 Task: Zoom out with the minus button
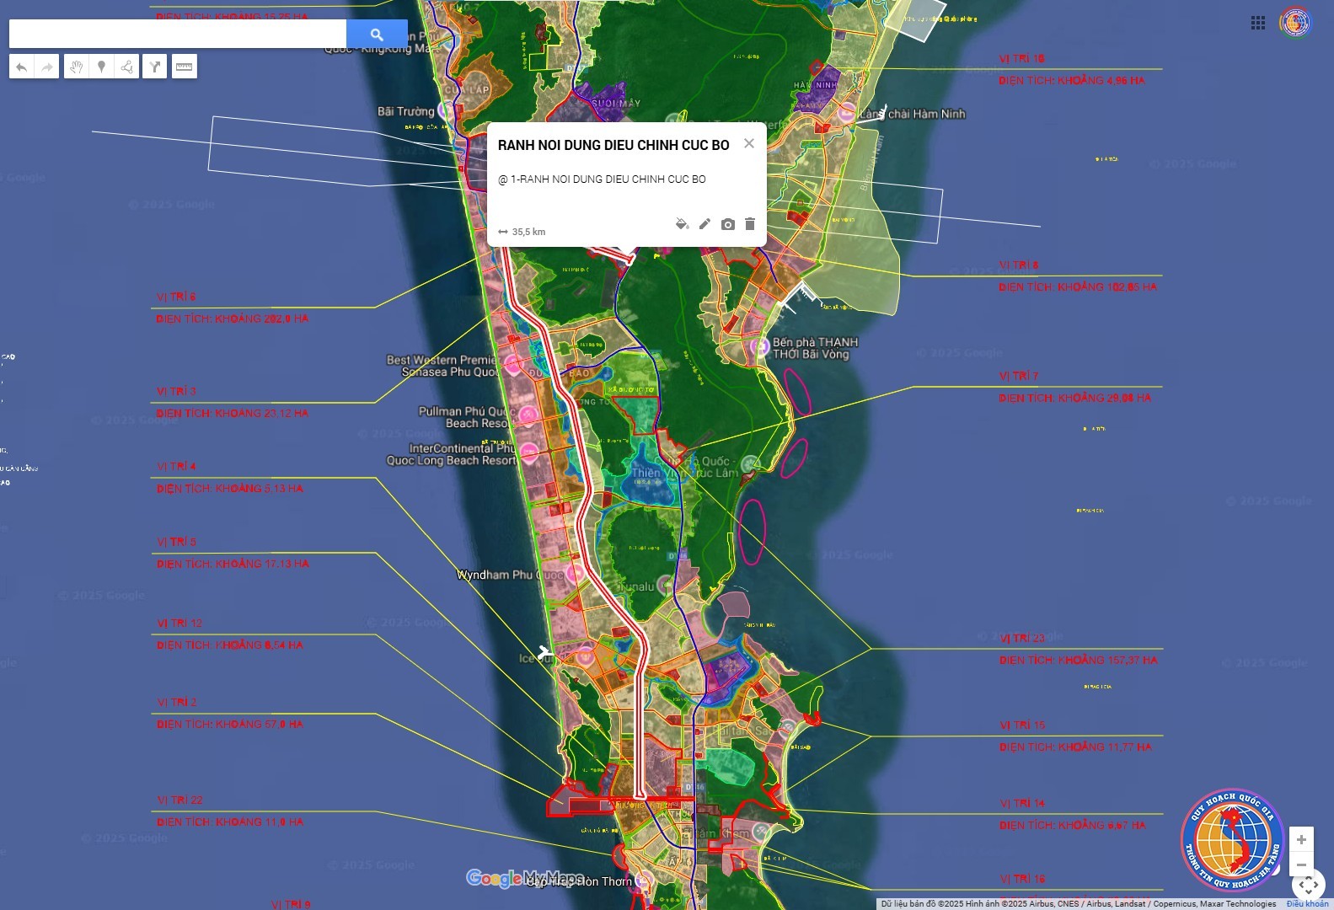coord(1301,864)
